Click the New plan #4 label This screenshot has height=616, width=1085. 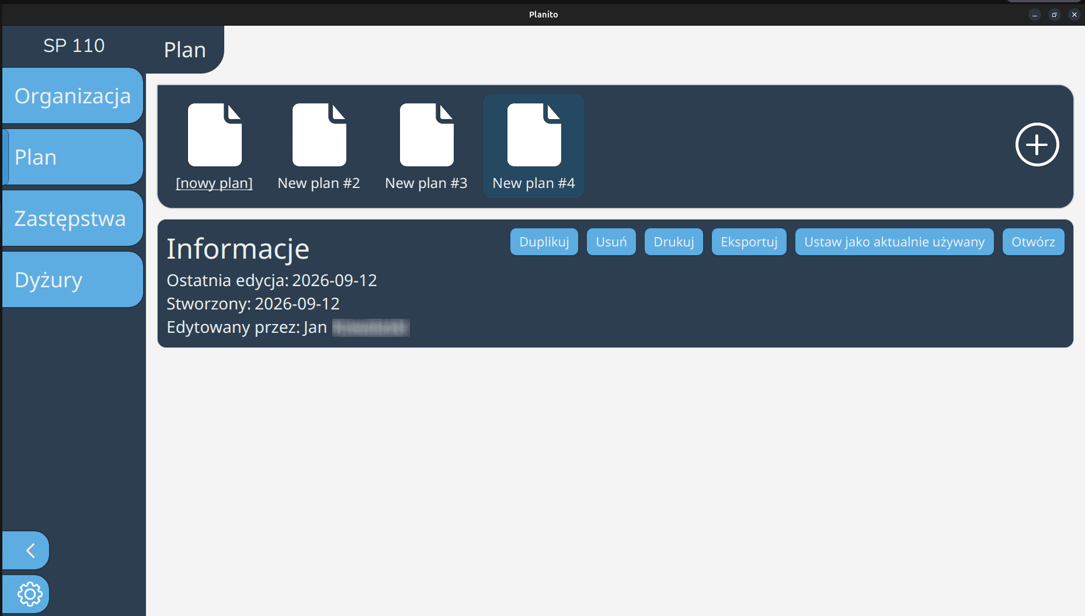[534, 183]
